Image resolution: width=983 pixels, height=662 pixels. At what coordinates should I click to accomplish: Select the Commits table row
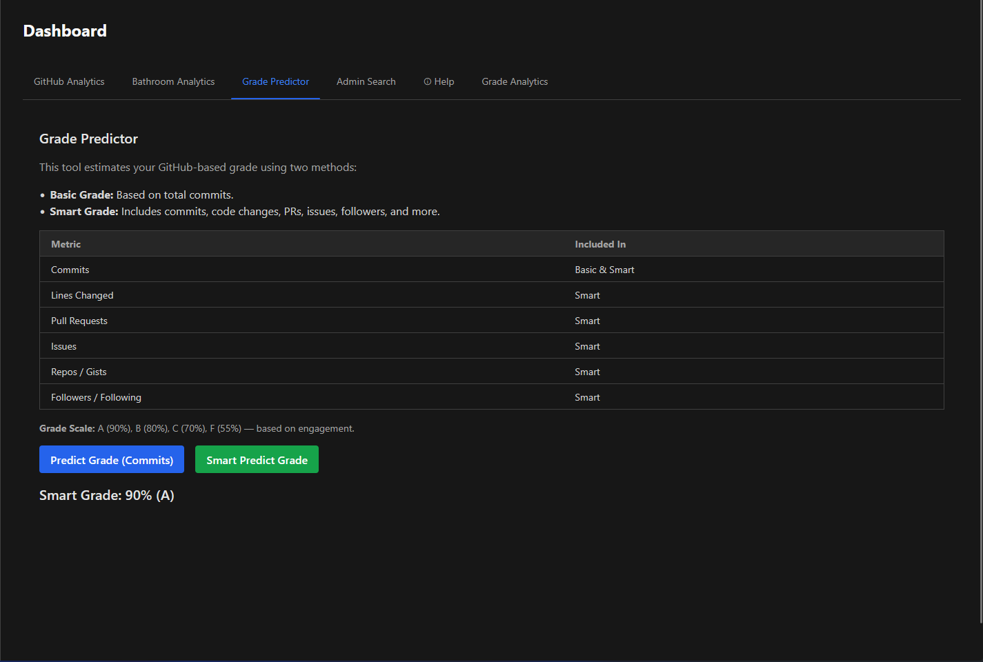492,270
